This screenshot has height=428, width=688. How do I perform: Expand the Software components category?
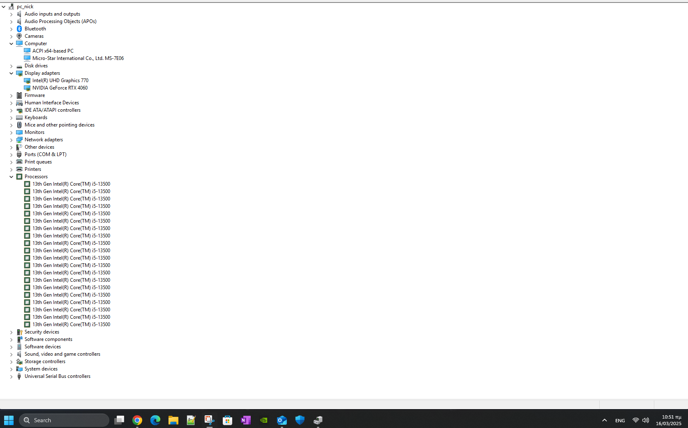click(12, 339)
